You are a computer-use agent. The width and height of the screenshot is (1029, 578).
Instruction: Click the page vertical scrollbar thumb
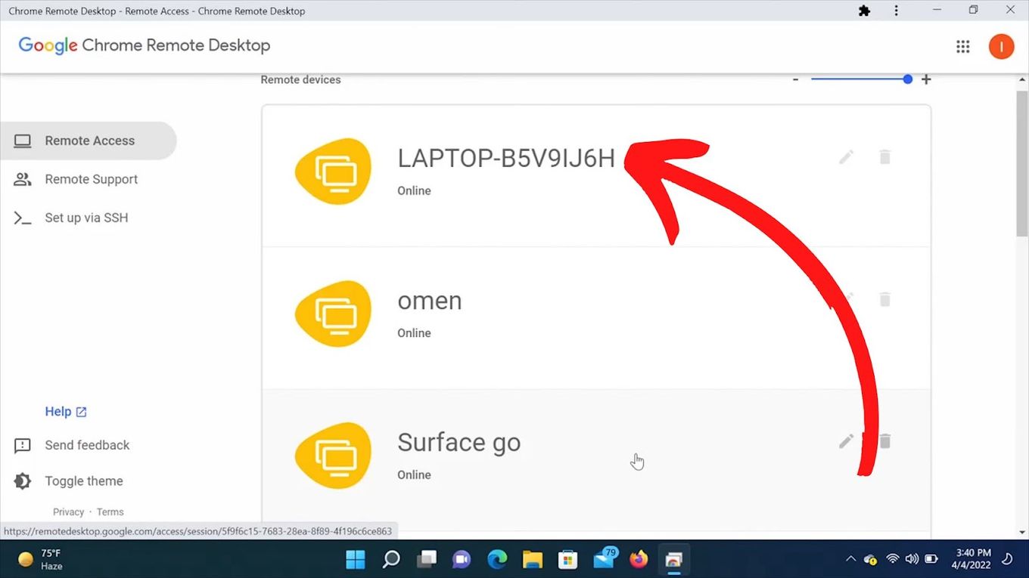tap(1022, 162)
